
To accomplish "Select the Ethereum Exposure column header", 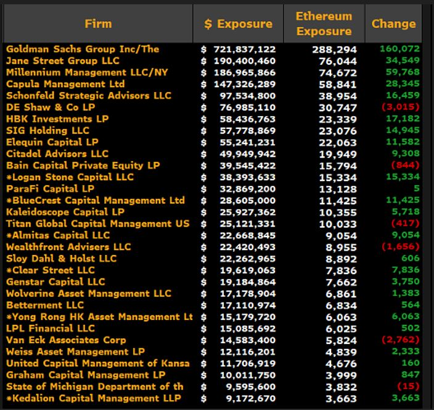I will tap(324, 23).
